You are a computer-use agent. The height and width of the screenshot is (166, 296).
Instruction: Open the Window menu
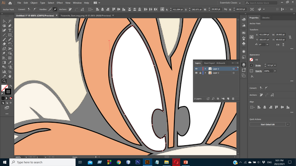[x=77, y=3]
